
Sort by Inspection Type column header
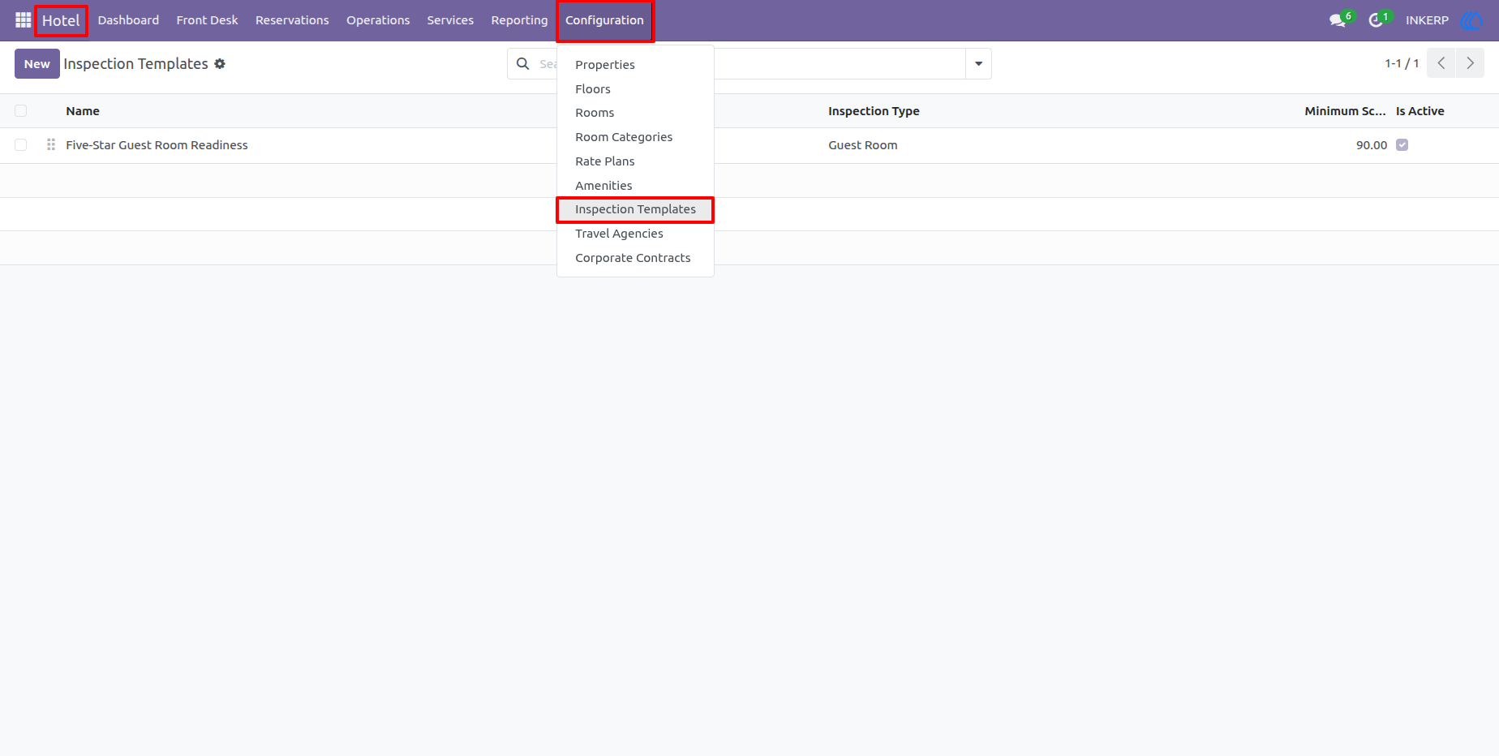pyautogui.click(x=874, y=111)
